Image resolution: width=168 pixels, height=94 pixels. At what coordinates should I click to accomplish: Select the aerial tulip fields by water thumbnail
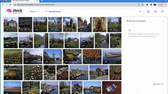tap(112, 57)
